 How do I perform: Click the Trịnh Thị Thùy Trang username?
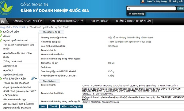click(157, 2)
